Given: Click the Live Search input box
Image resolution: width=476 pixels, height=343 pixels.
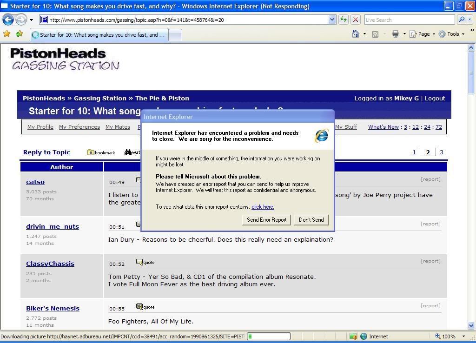Looking at the screenshot, I should pos(409,20).
